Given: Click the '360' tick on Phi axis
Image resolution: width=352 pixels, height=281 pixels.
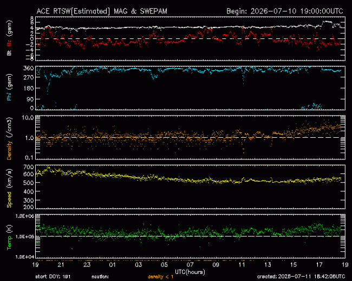Looking at the screenshot, I should pos(29,68).
